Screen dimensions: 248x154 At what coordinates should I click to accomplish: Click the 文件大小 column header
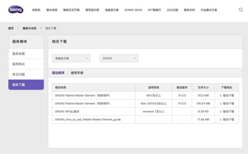(203, 87)
